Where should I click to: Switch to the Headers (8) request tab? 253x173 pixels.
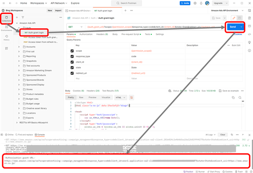coord(102,34)
